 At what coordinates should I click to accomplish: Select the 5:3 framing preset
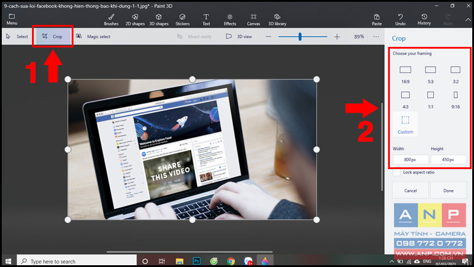point(431,75)
